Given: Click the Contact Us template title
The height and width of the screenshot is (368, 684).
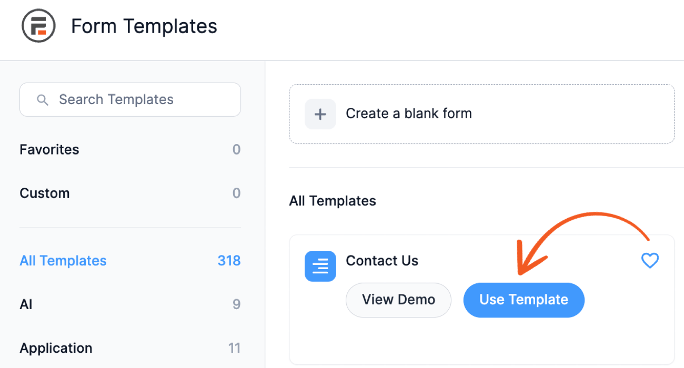Looking at the screenshot, I should click(x=382, y=261).
